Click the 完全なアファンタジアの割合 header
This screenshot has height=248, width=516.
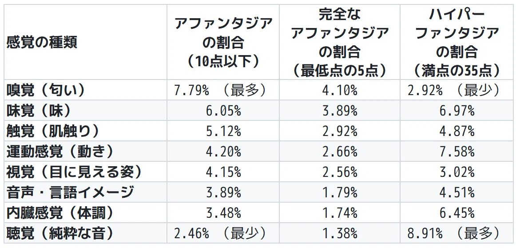tap(340, 42)
